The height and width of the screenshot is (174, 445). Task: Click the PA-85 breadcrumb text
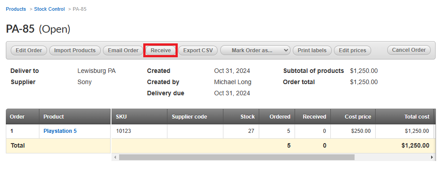tap(80, 9)
